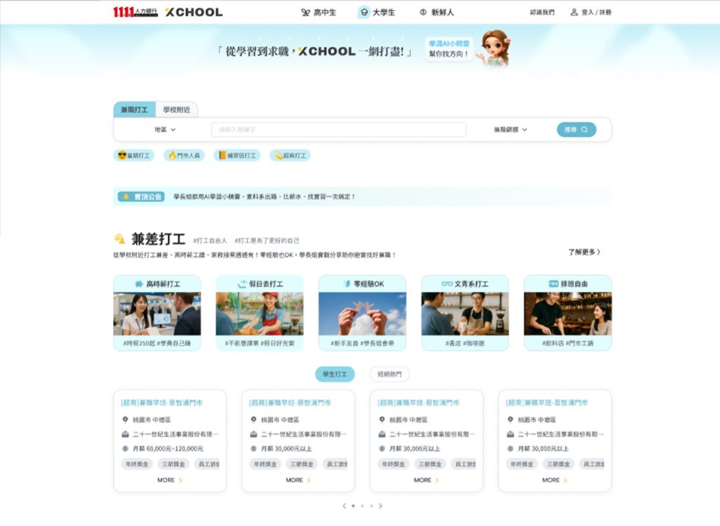Screen dimensions: 720x526
Task: Select the 學生打工 filter pill
Action: tap(335, 375)
